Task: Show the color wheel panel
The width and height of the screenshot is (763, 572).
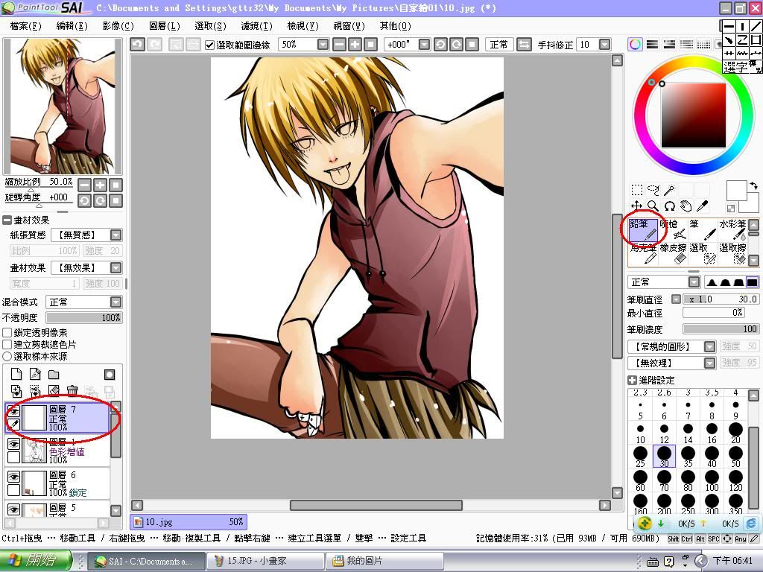Action: click(635, 45)
